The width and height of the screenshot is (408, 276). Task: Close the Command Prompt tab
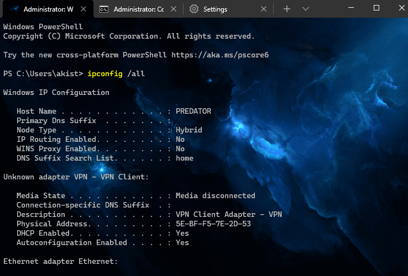[174, 9]
